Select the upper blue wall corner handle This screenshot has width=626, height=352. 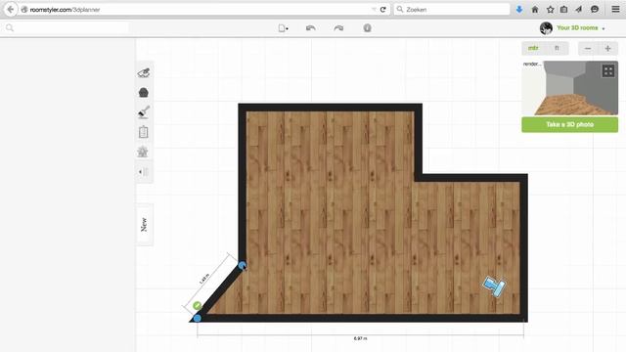click(243, 265)
